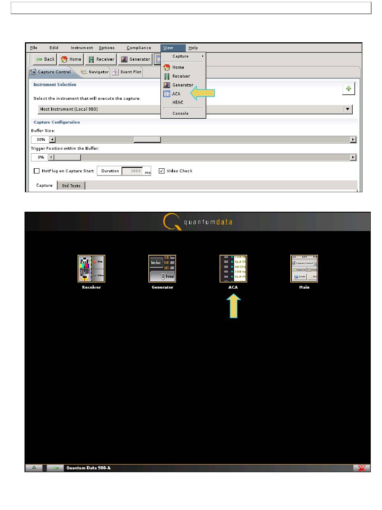The height and width of the screenshot is (510, 382).
Task: Click the red X in bottom bar
Action: tap(361, 468)
